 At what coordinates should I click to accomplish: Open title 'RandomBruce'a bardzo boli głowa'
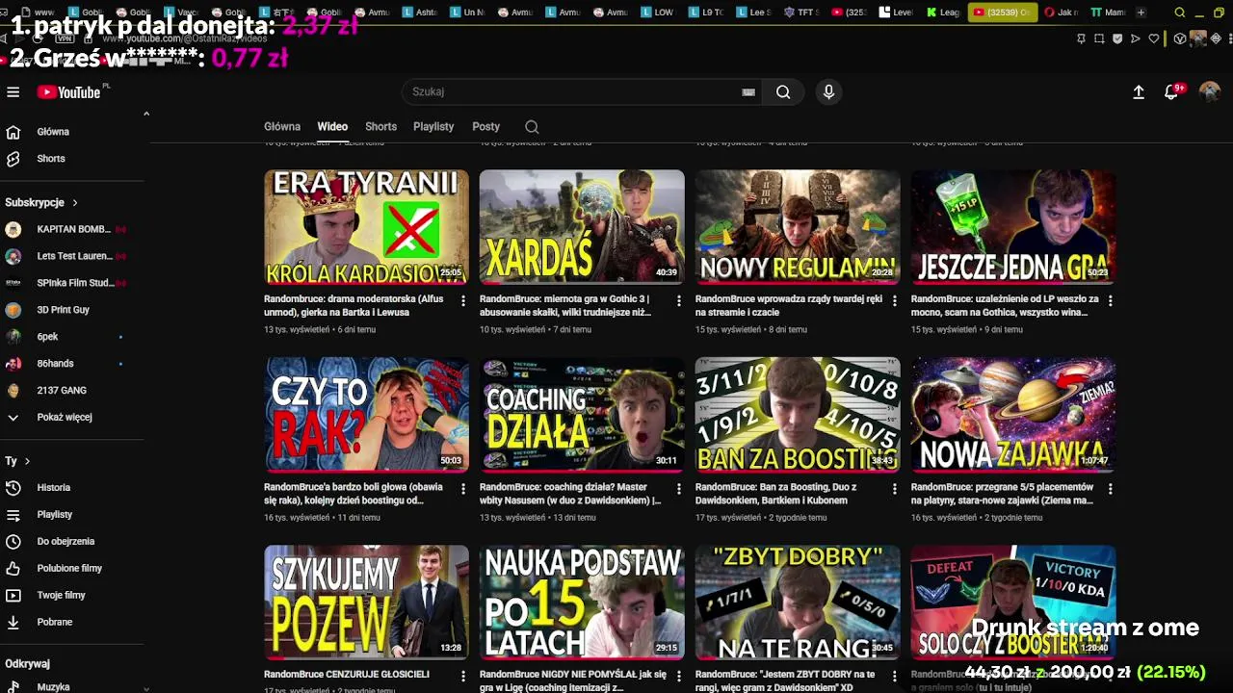tap(354, 494)
